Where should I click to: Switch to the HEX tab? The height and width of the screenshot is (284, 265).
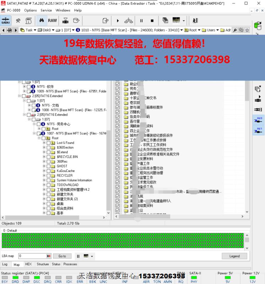click(28, 264)
